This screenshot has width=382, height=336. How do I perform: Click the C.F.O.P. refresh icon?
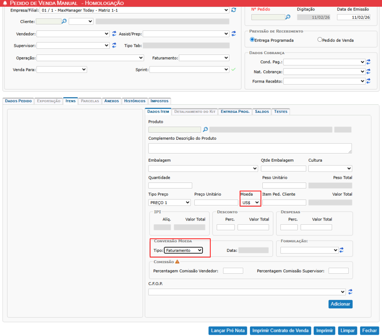[x=350, y=292]
